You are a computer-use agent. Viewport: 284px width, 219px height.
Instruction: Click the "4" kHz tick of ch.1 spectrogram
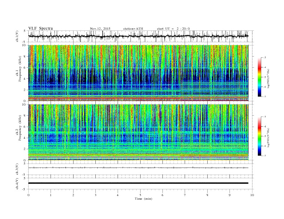click(25, 79)
